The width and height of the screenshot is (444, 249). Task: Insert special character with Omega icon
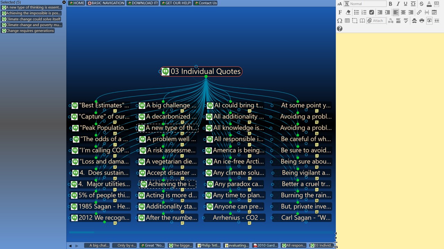pyautogui.click(x=340, y=21)
